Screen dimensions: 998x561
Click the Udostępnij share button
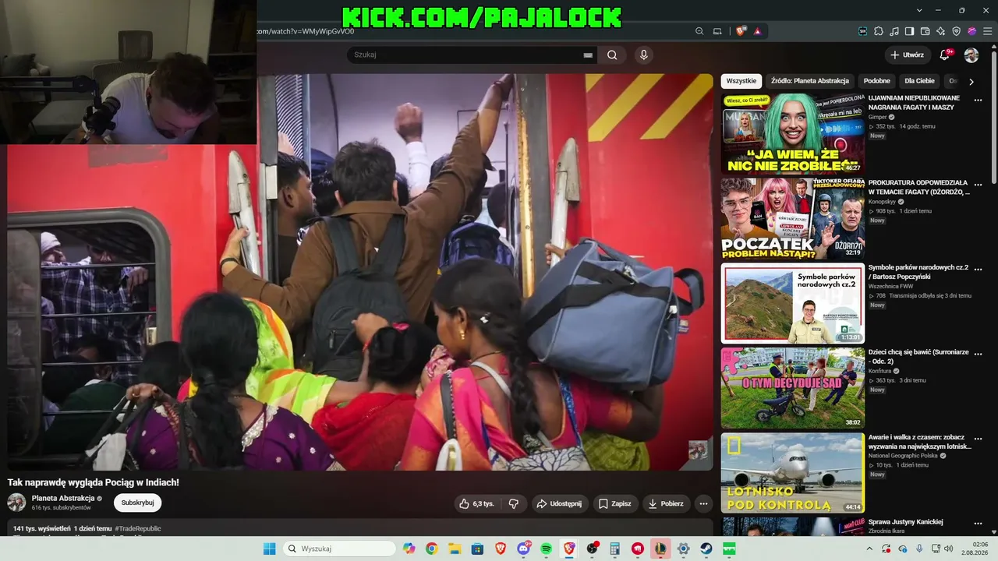[560, 503]
